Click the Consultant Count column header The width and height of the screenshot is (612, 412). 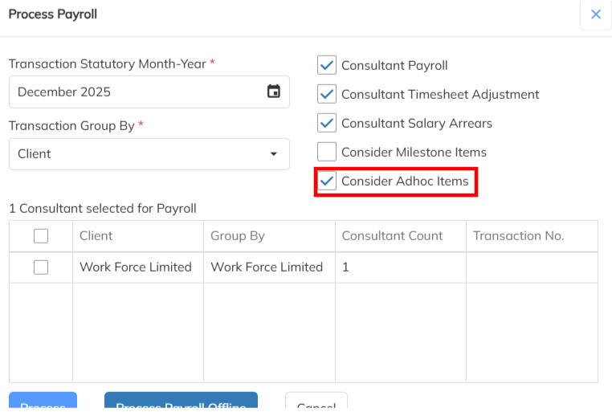click(392, 236)
